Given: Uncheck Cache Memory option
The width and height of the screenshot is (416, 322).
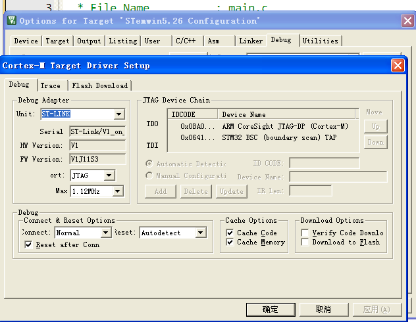Looking at the screenshot, I should point(230,242).
